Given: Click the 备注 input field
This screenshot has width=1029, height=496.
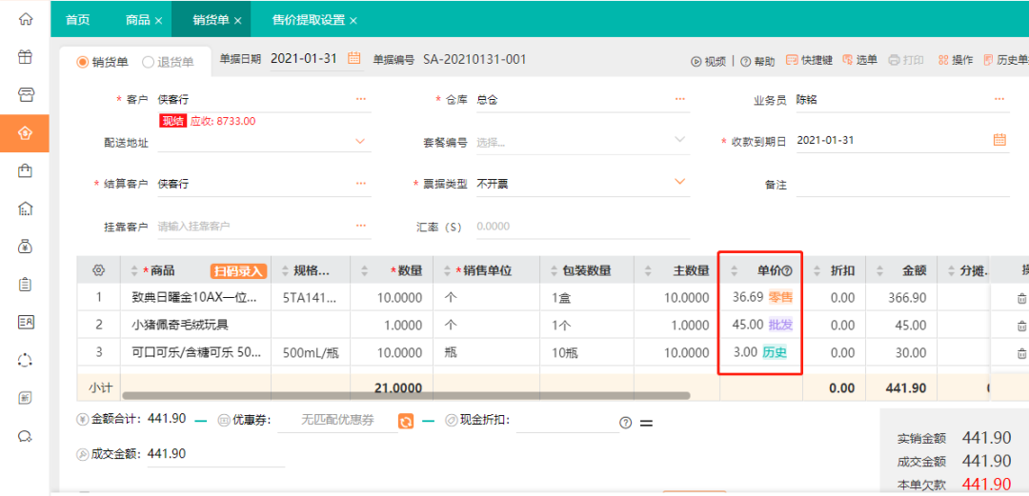Looking at the screenshot, I should (x=900, y=185).
